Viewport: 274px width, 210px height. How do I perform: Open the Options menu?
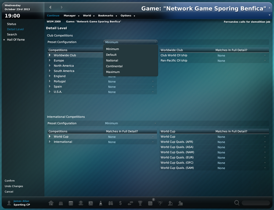click(128, 16)
